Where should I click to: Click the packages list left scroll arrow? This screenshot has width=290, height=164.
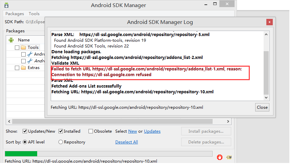point(9,122)
